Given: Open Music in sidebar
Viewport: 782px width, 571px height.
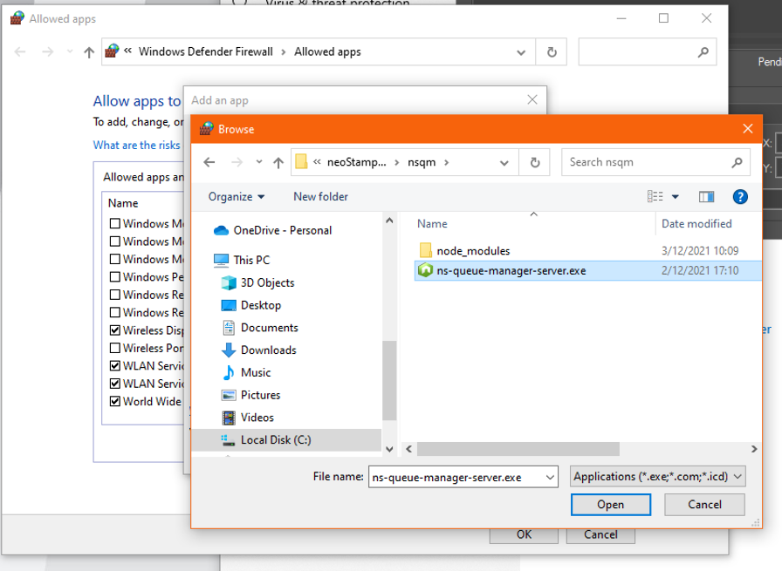Looking at the screenshot, I should tap(246, 372).
